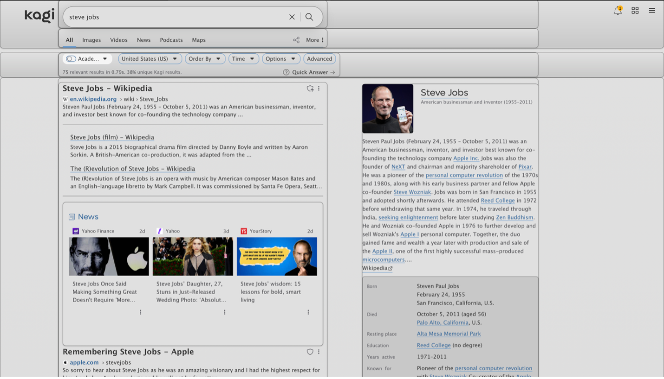This screenshot has width=664, height=379.
Task: Expand the United States (US) region dropdown
Action: pyautogui.click(x=150, y=59)
